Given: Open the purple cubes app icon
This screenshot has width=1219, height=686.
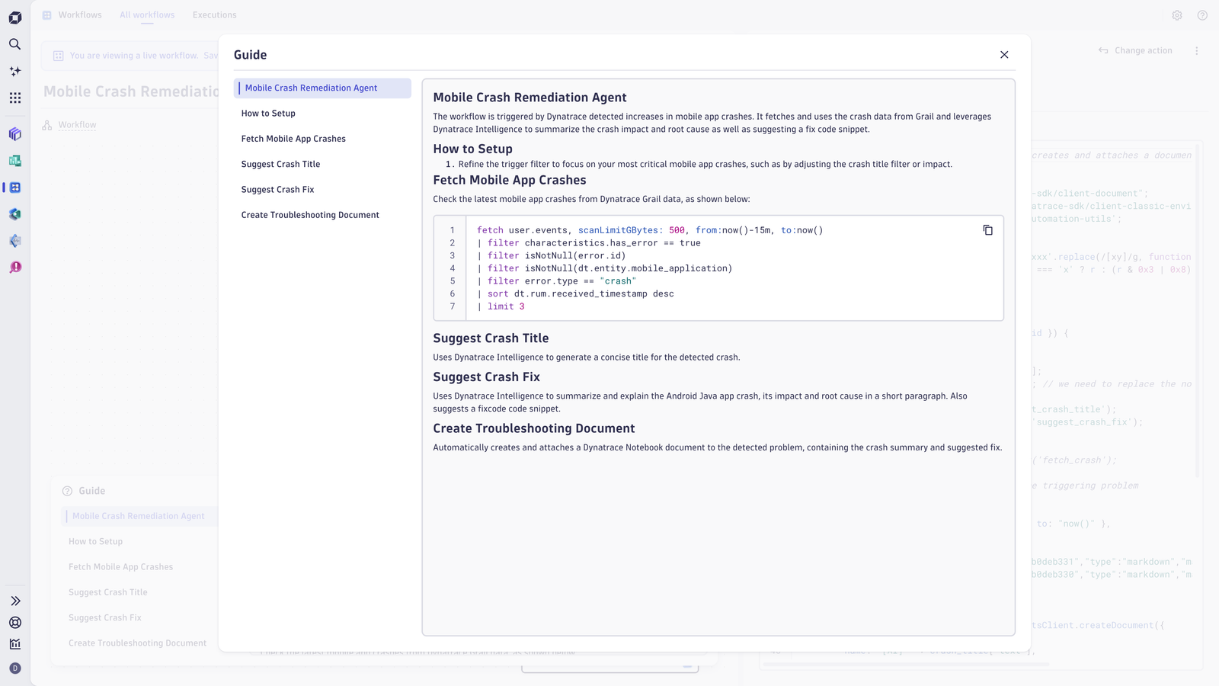Looking at the screenshot, I should (x=14, y=134).
